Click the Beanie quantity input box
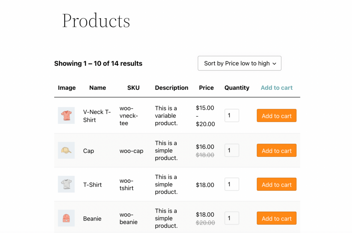352x233 pixels. pyautogui.click(x=232, y=218)
